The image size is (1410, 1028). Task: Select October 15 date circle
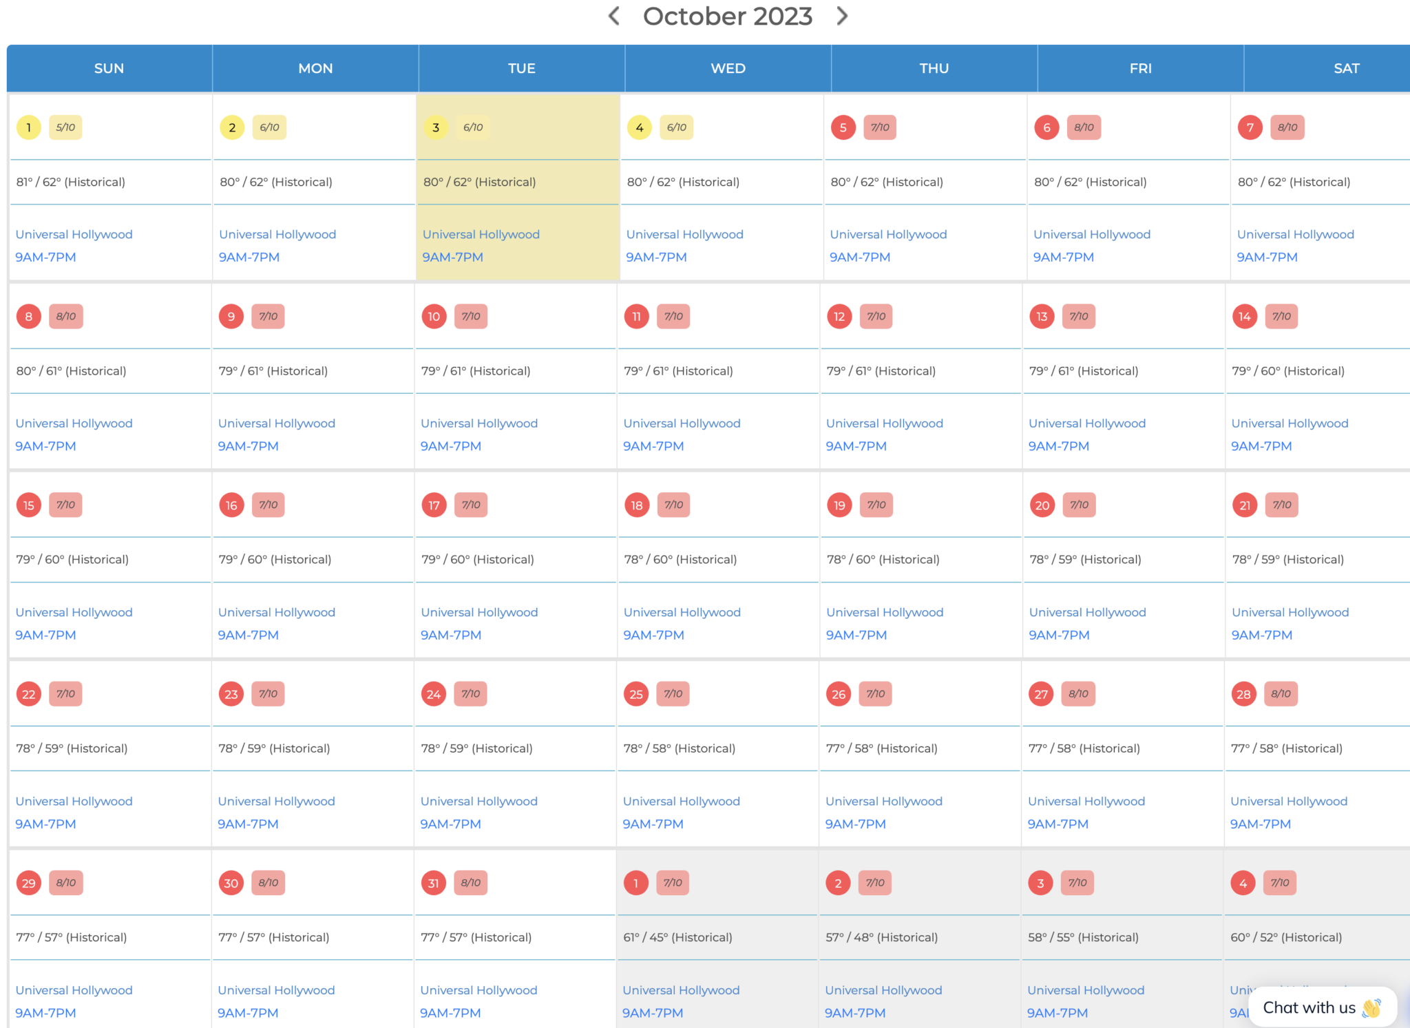[29, 505]
